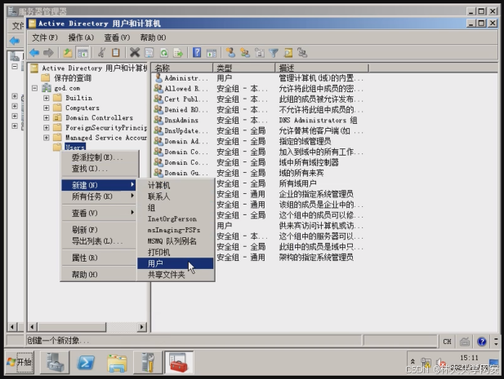
Task: Expand the ForeignSecurityPrincipals node
Action: coord(47,128)
